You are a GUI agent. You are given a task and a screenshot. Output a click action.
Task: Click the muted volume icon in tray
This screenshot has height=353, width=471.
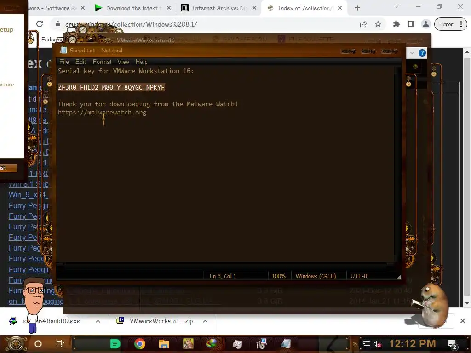[x=377, y=344]
